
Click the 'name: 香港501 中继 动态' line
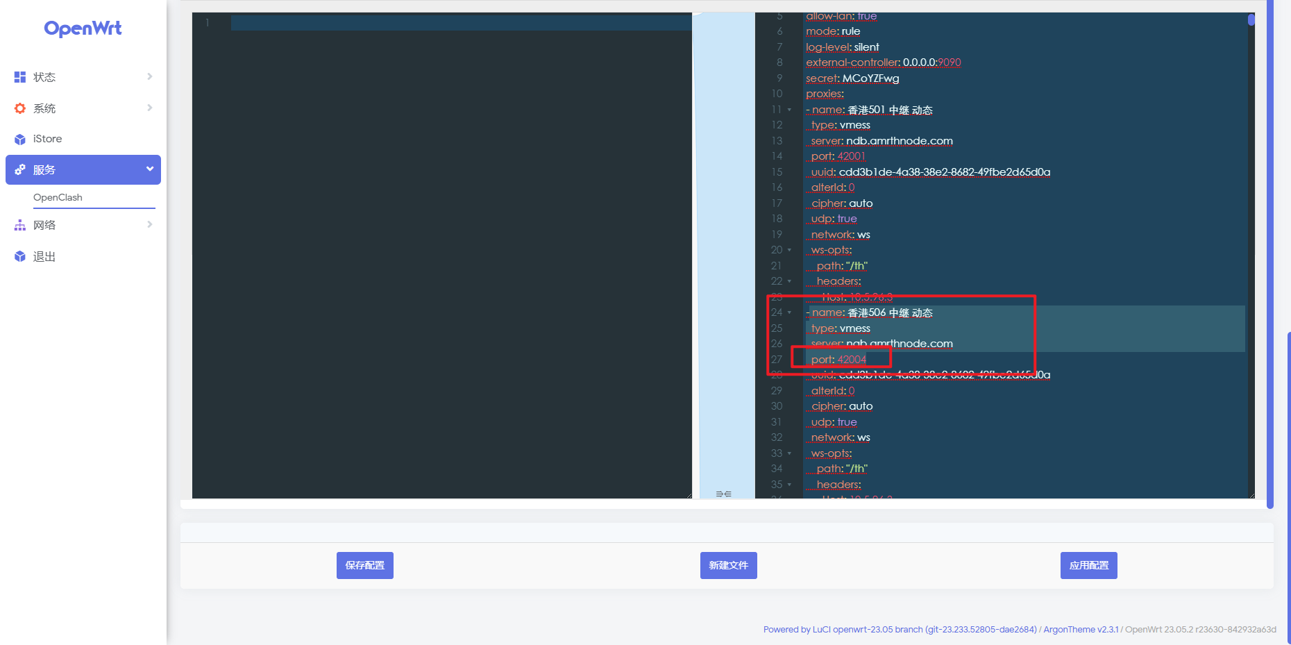pyautogui.click(x=869, y=110)
